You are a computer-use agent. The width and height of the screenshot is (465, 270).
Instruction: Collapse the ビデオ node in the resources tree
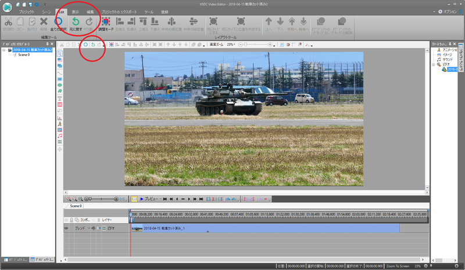434,64
